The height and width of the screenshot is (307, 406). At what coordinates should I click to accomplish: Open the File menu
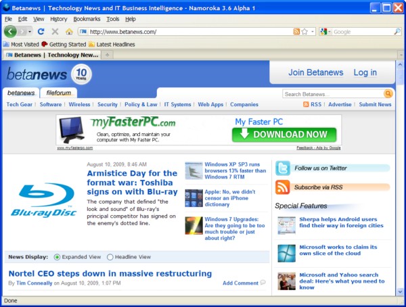coord(8,19)
